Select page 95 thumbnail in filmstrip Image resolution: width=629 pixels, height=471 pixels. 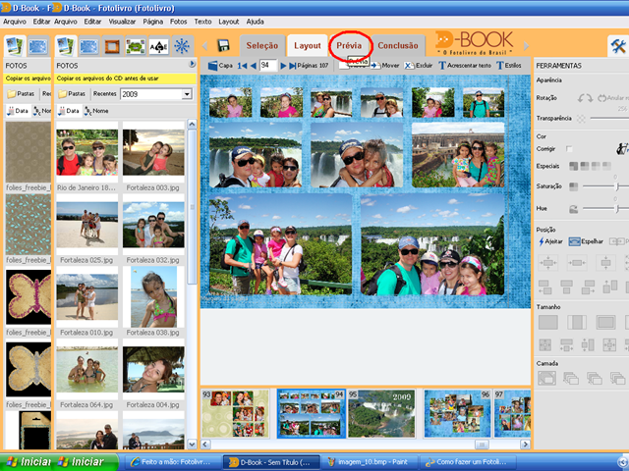click(x=381, y=413)
